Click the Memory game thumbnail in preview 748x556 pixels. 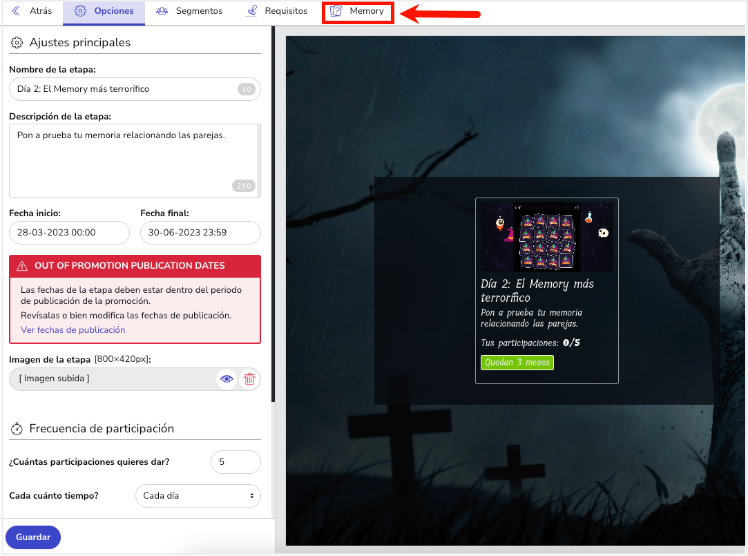point(547,237)
